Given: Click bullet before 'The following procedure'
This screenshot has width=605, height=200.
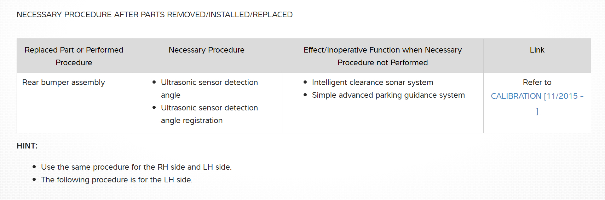Looking at the screenshot, I should 34,180.
